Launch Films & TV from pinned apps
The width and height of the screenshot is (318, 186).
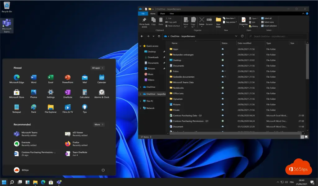point(68,109)
